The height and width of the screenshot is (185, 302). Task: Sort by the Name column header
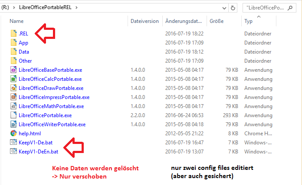click(16, 21)
